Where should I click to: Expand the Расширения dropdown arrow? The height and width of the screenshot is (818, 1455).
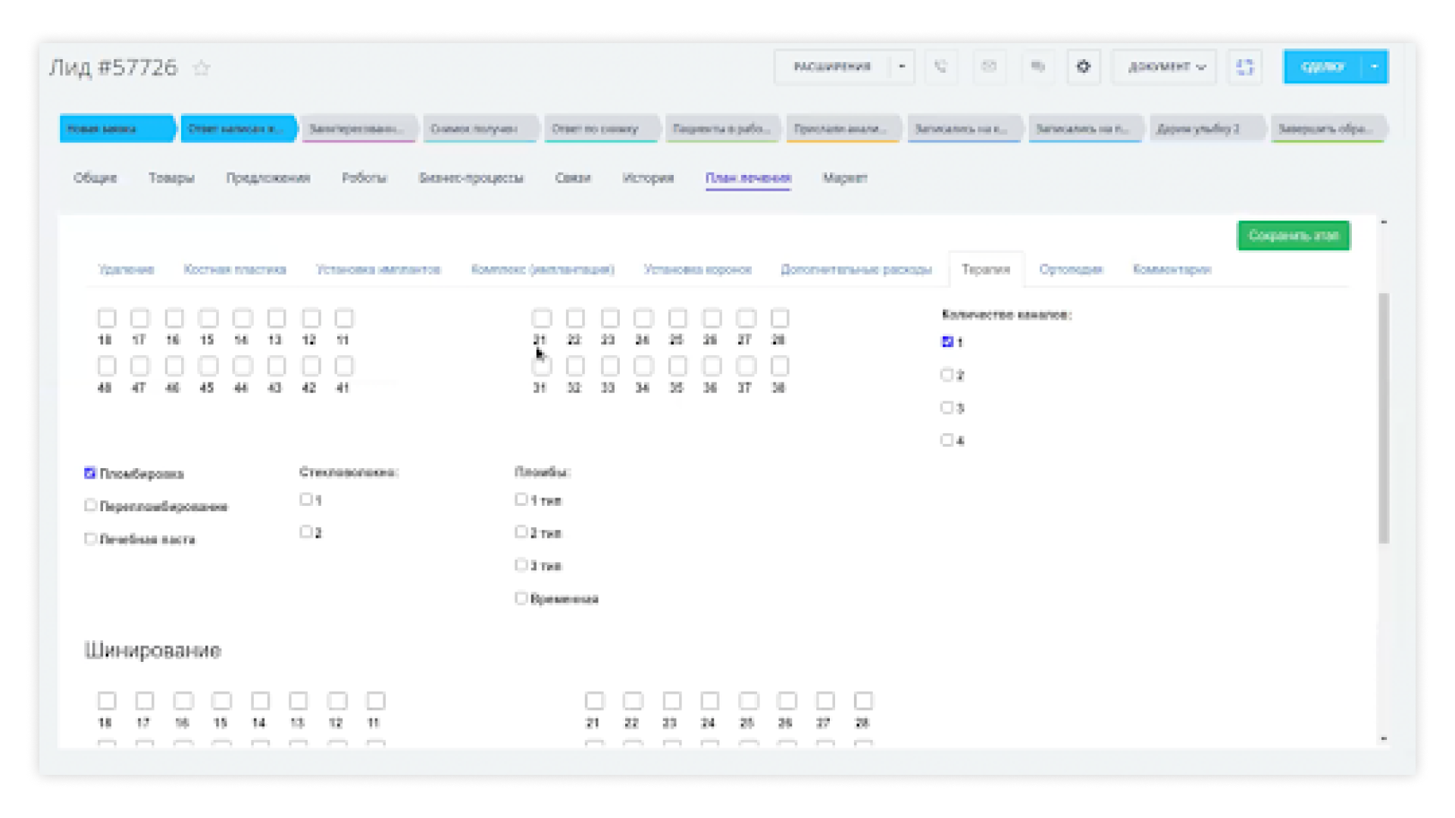coord(902,67)
